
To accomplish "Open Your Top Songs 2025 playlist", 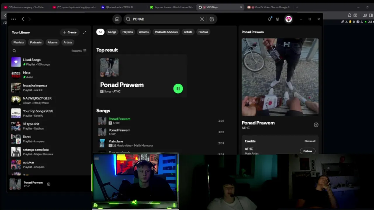I will 49,113.
